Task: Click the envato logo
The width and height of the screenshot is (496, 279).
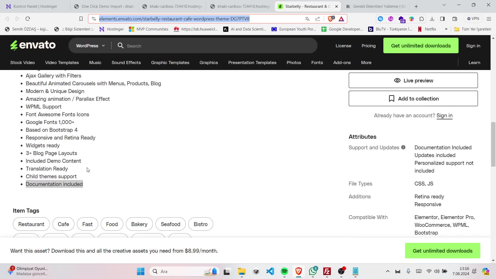Action: [33, 45]
